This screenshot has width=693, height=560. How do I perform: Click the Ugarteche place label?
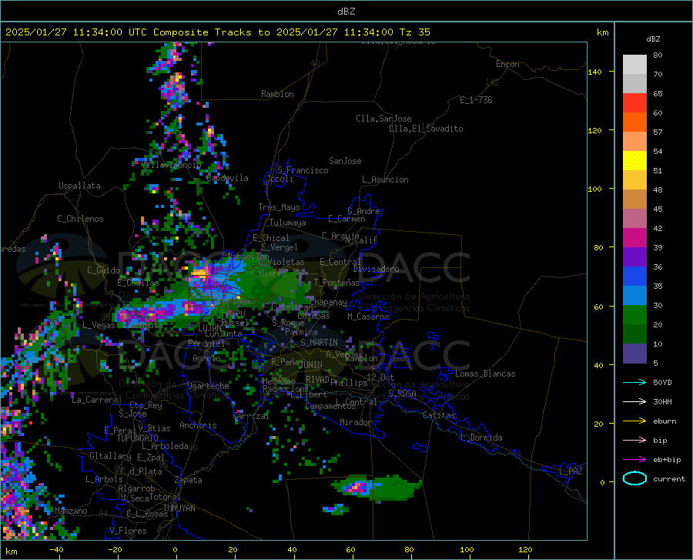[208, 386]
